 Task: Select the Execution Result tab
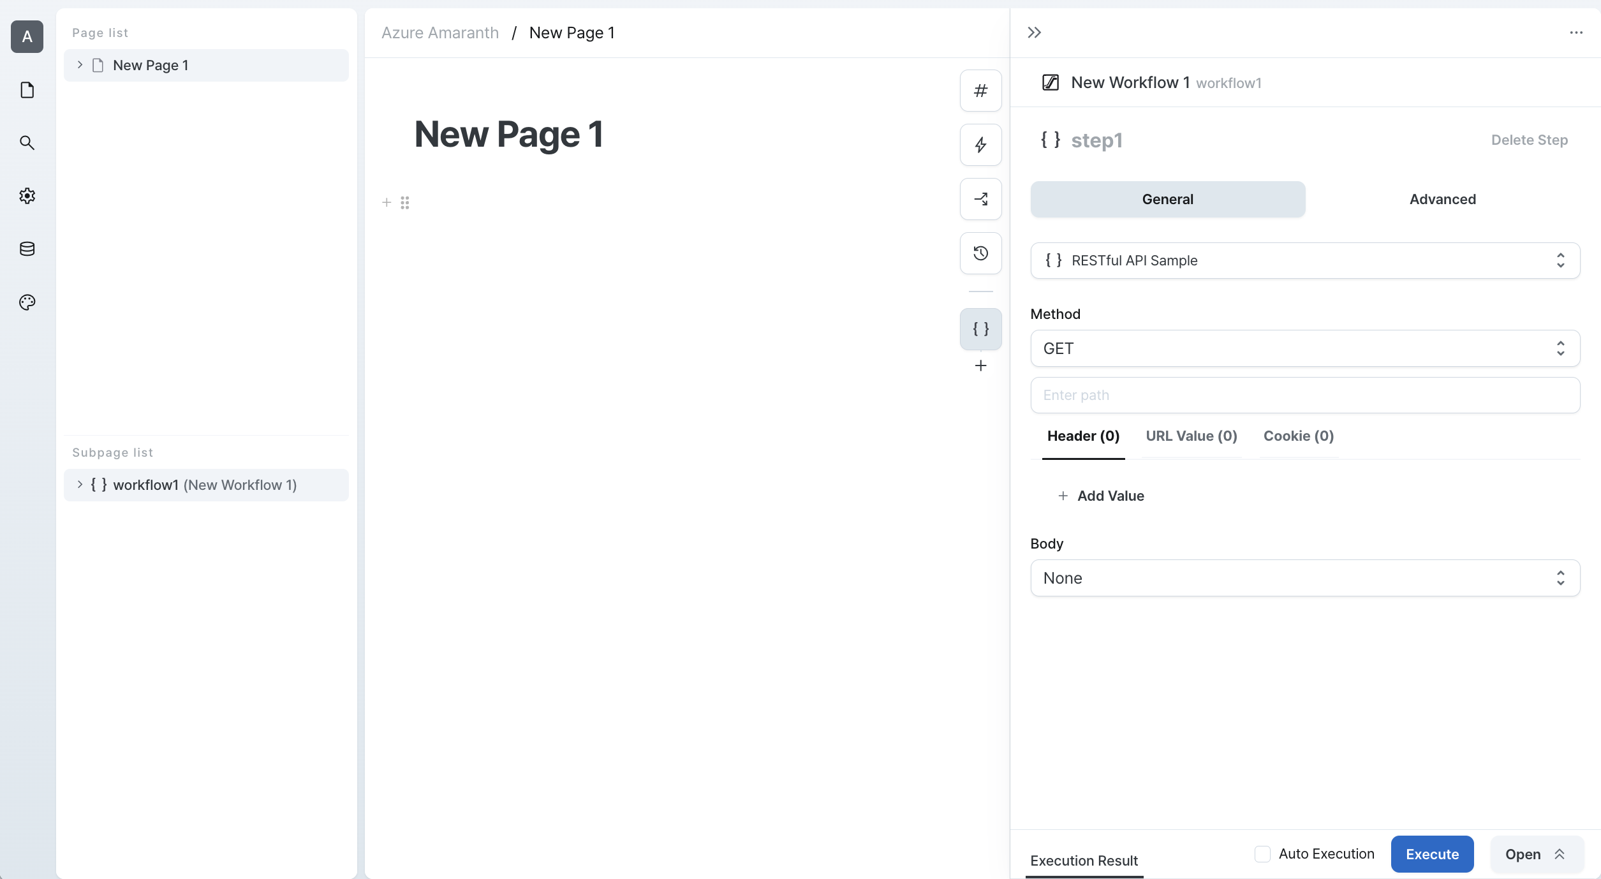tap(1084, 861)
